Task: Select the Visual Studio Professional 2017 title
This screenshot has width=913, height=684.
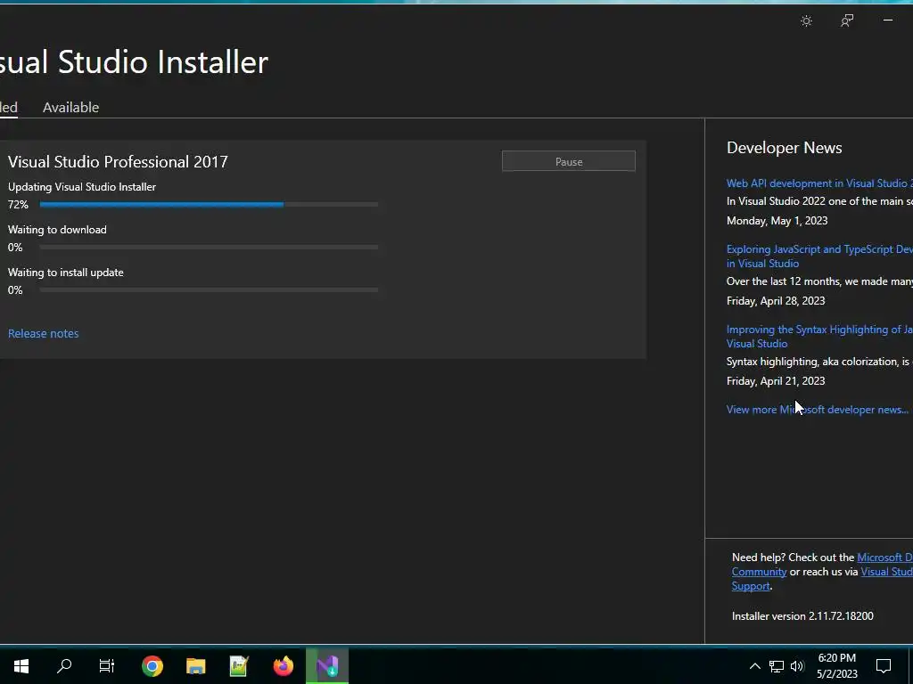Action: (118, 162)
